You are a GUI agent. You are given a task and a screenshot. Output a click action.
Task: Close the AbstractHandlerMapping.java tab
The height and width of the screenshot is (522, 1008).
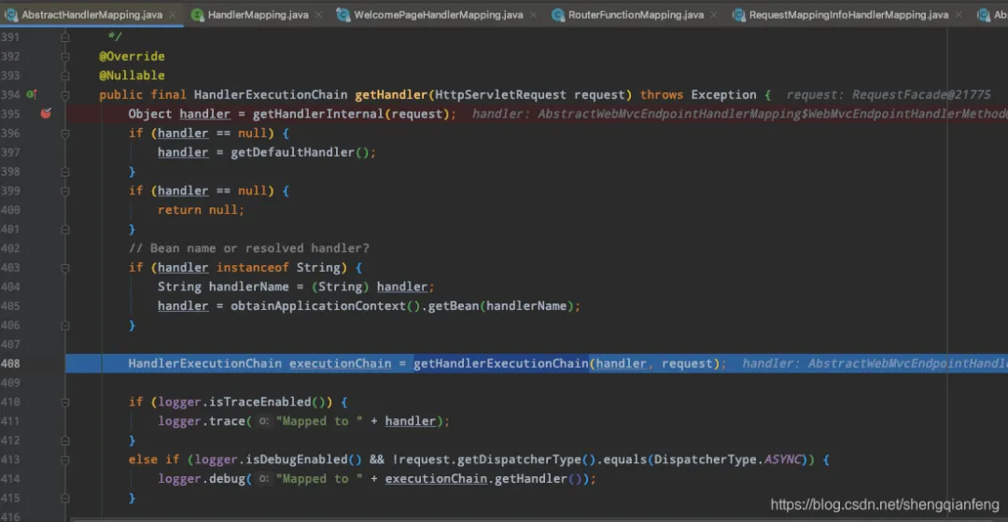coord(173,15)
